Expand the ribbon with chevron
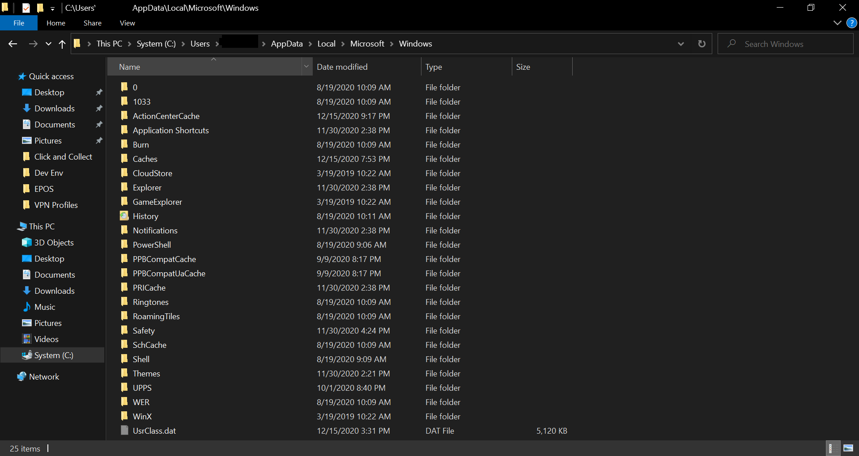The width and height of the screenshot is (859, 456). (x=838, y=23)
